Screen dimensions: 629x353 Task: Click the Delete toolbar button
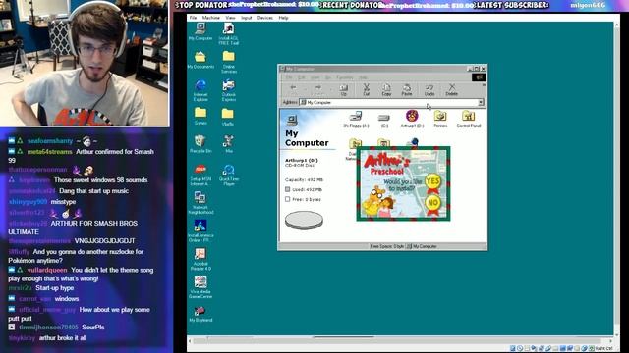(452, 89)
